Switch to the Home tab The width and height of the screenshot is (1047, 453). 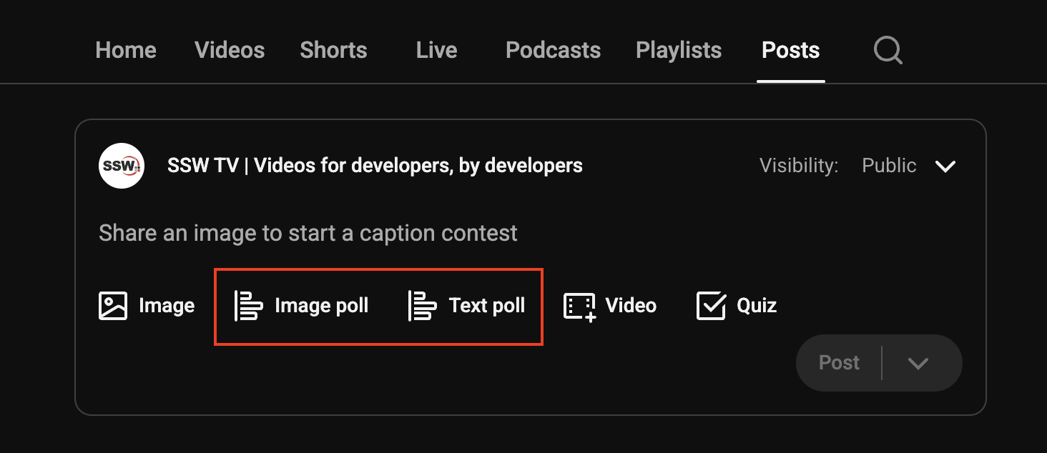[126, 50]
